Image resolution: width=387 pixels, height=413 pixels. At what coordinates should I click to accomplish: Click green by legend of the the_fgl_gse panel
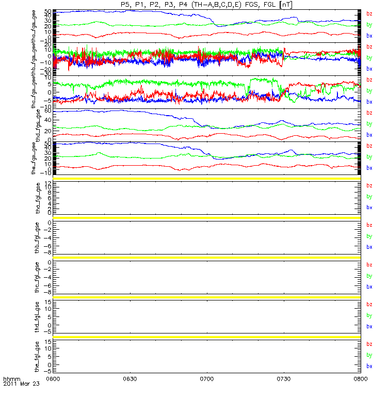(369, 355)
